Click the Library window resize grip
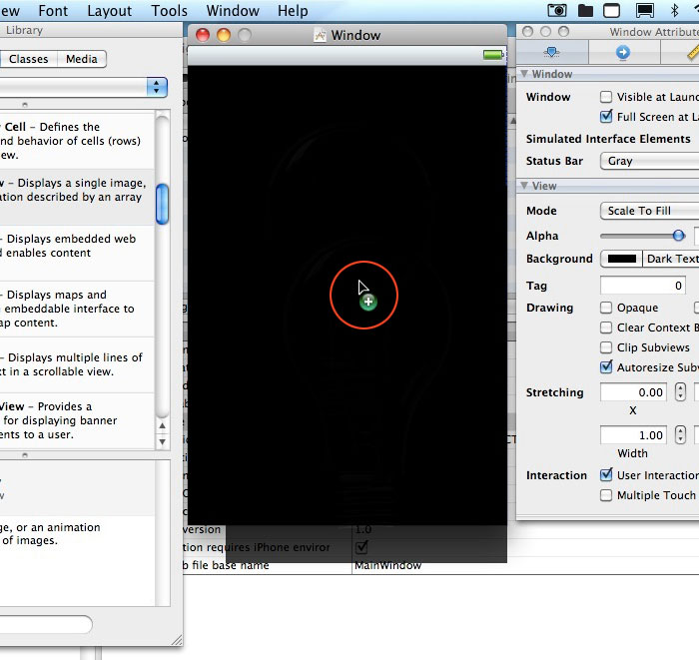 (x=177, y=640)
